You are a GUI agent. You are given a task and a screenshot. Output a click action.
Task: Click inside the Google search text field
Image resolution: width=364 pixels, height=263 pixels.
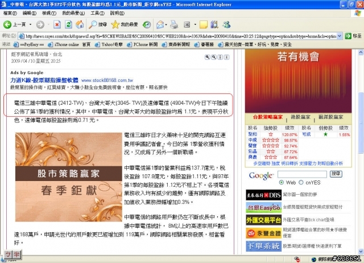pos(302,174)
